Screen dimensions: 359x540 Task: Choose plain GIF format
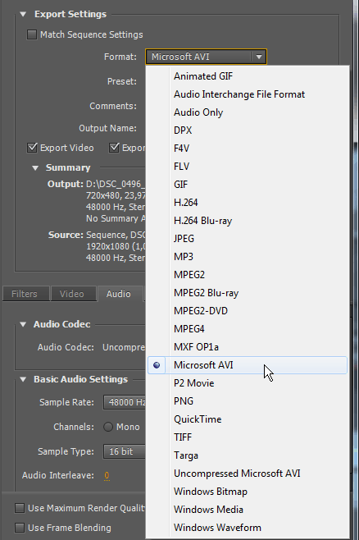[x=248, y=185]
